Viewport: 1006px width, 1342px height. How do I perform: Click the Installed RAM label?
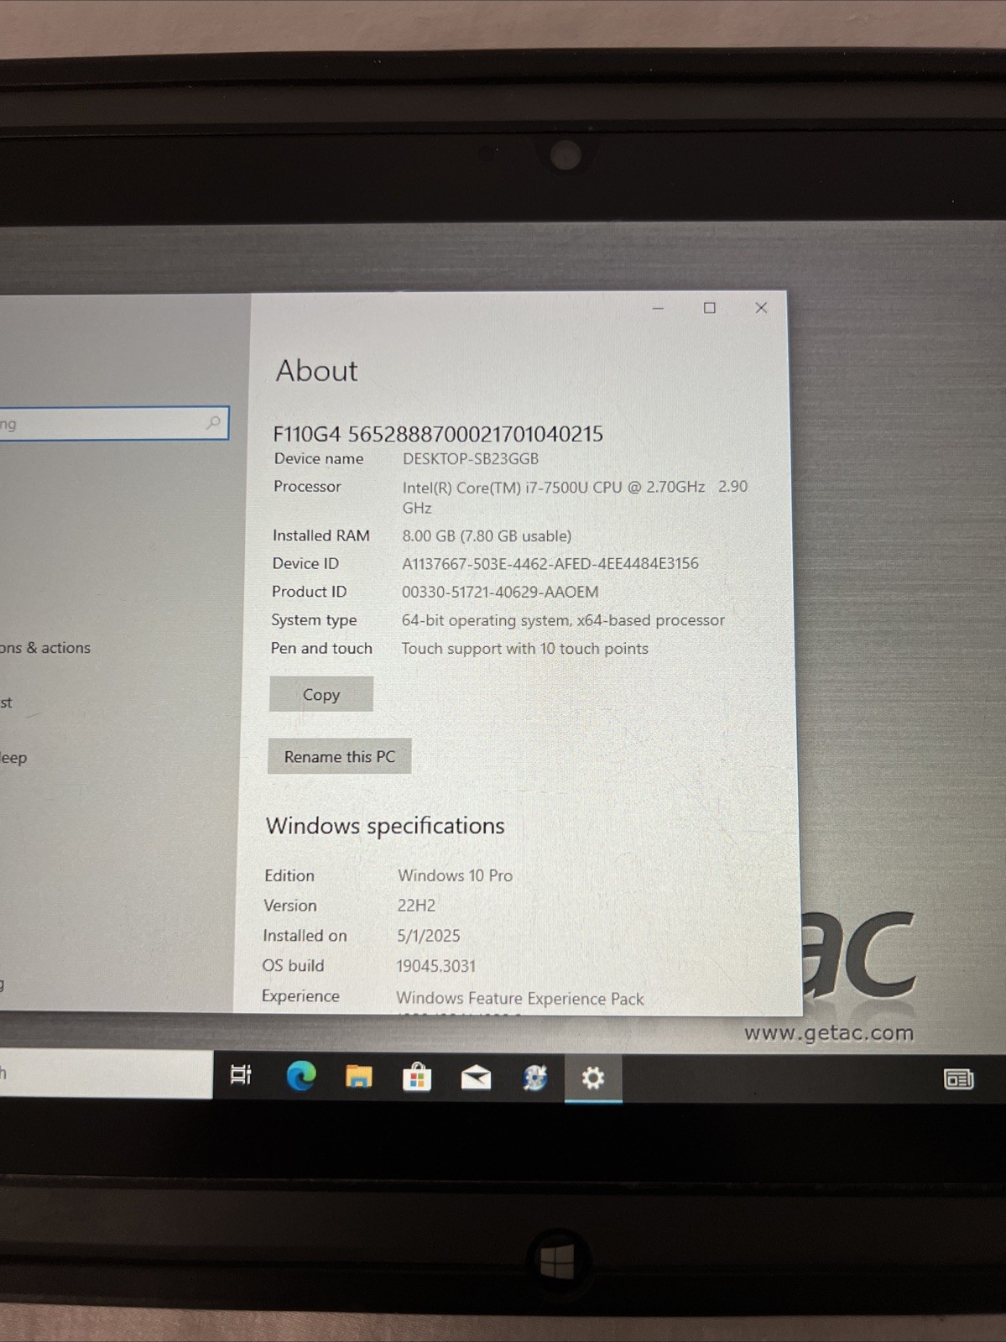coord(321,535)
